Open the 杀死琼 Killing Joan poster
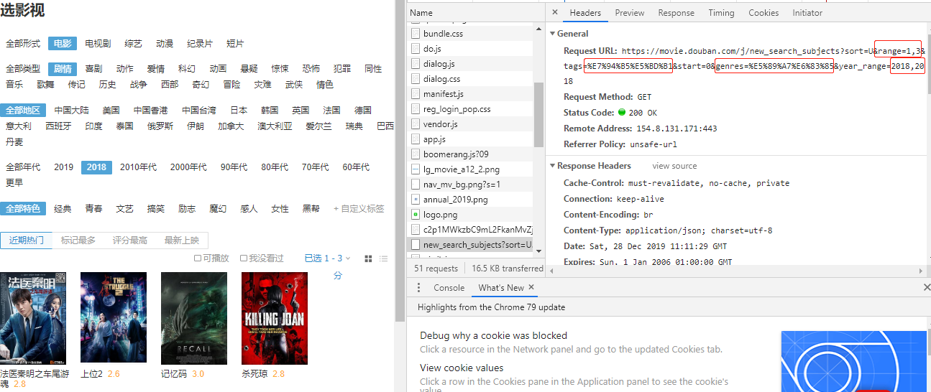 point(275,317)
